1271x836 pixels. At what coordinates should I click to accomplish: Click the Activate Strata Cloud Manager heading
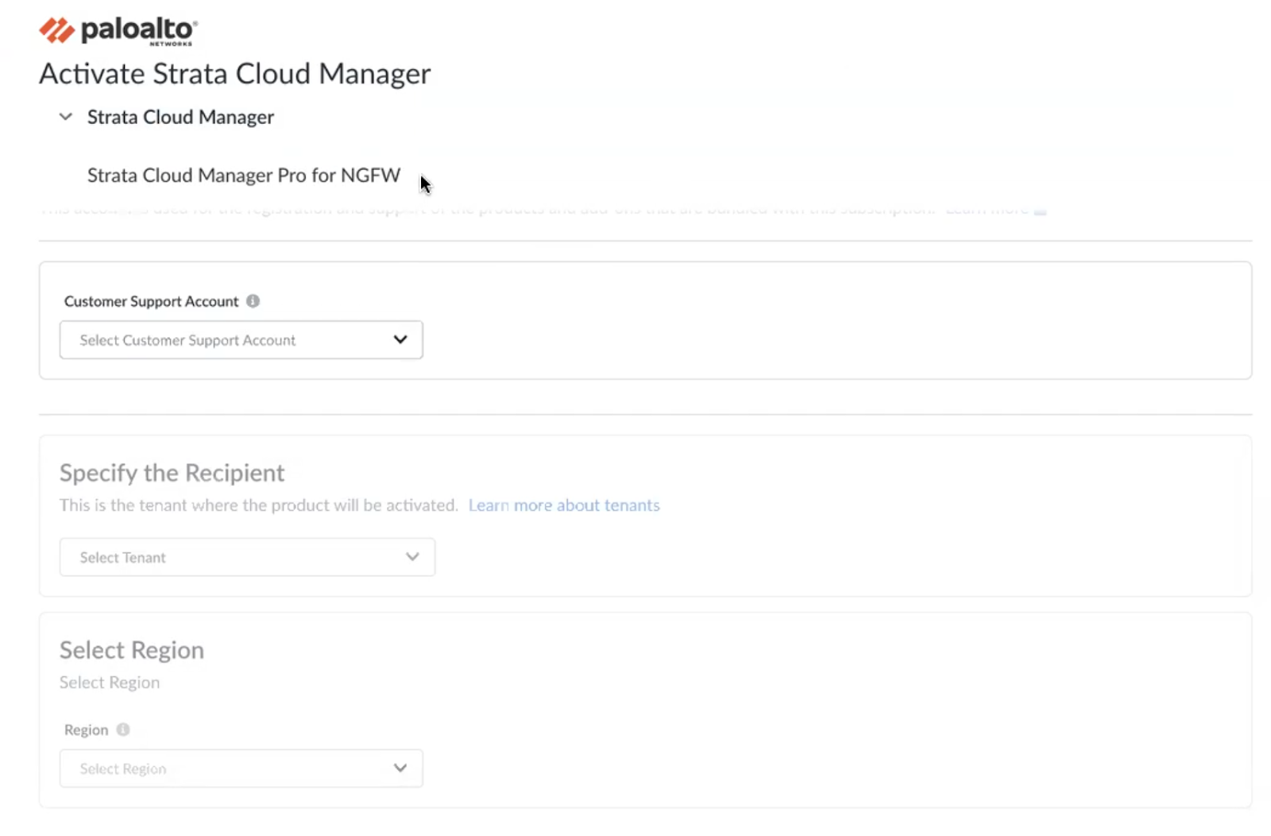click(234, 74)
